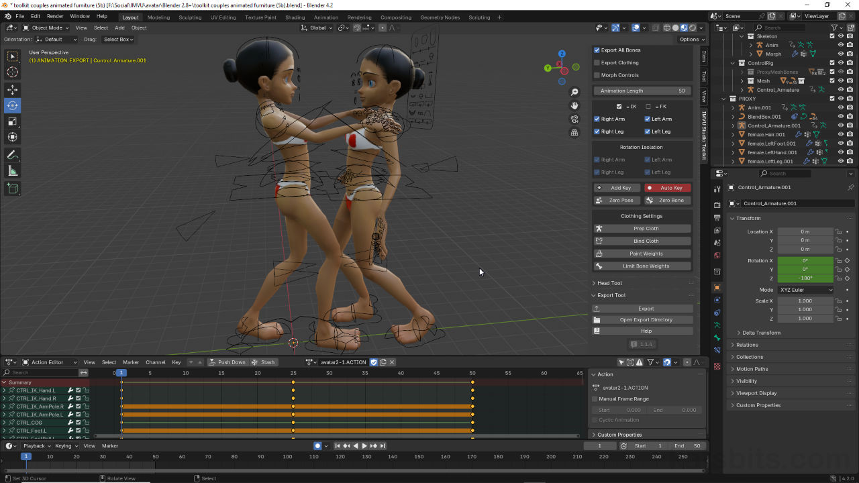Uncheck Export All Bones

click(x=597, y=50)
